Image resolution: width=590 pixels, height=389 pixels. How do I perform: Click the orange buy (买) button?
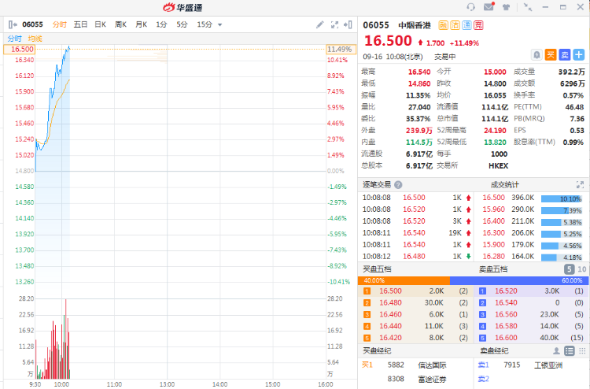click(551, 54)
